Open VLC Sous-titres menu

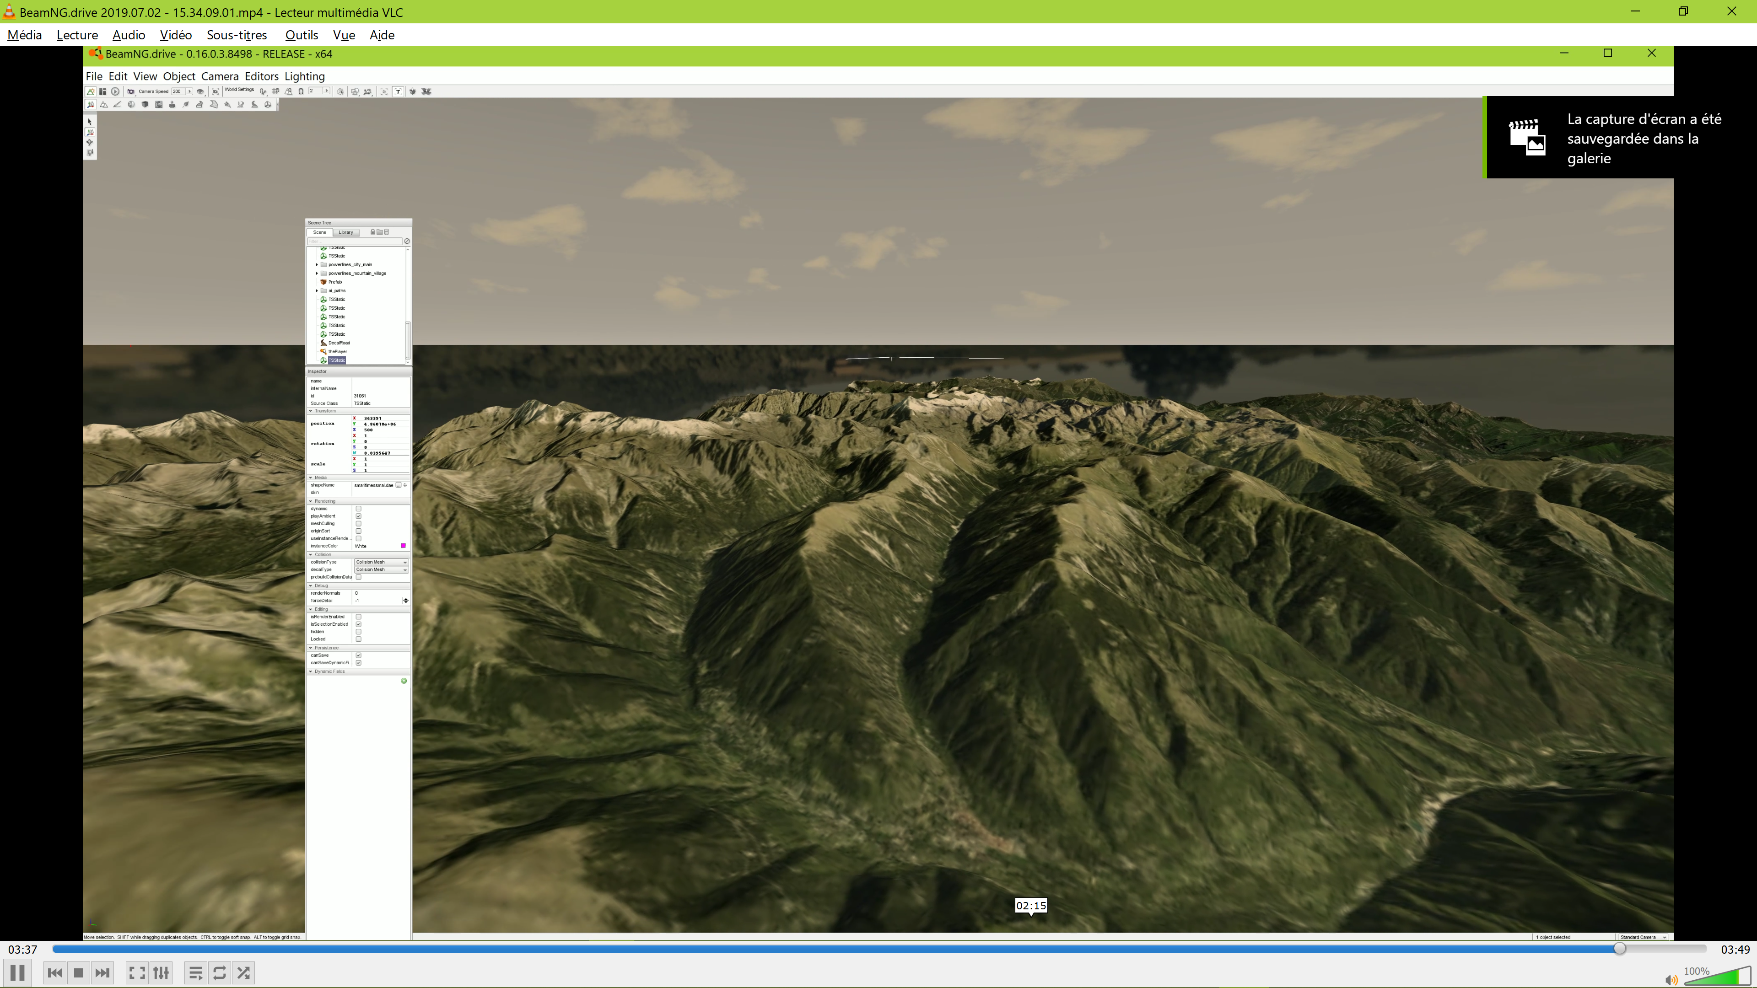(237, 35)
